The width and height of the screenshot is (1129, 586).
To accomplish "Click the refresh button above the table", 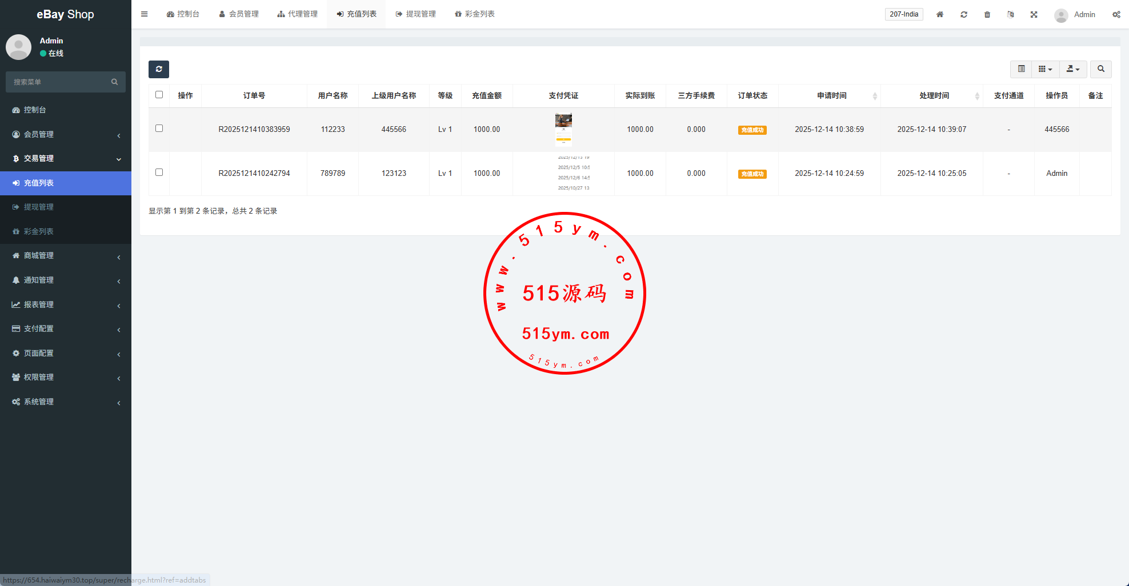I will [159, 69].
